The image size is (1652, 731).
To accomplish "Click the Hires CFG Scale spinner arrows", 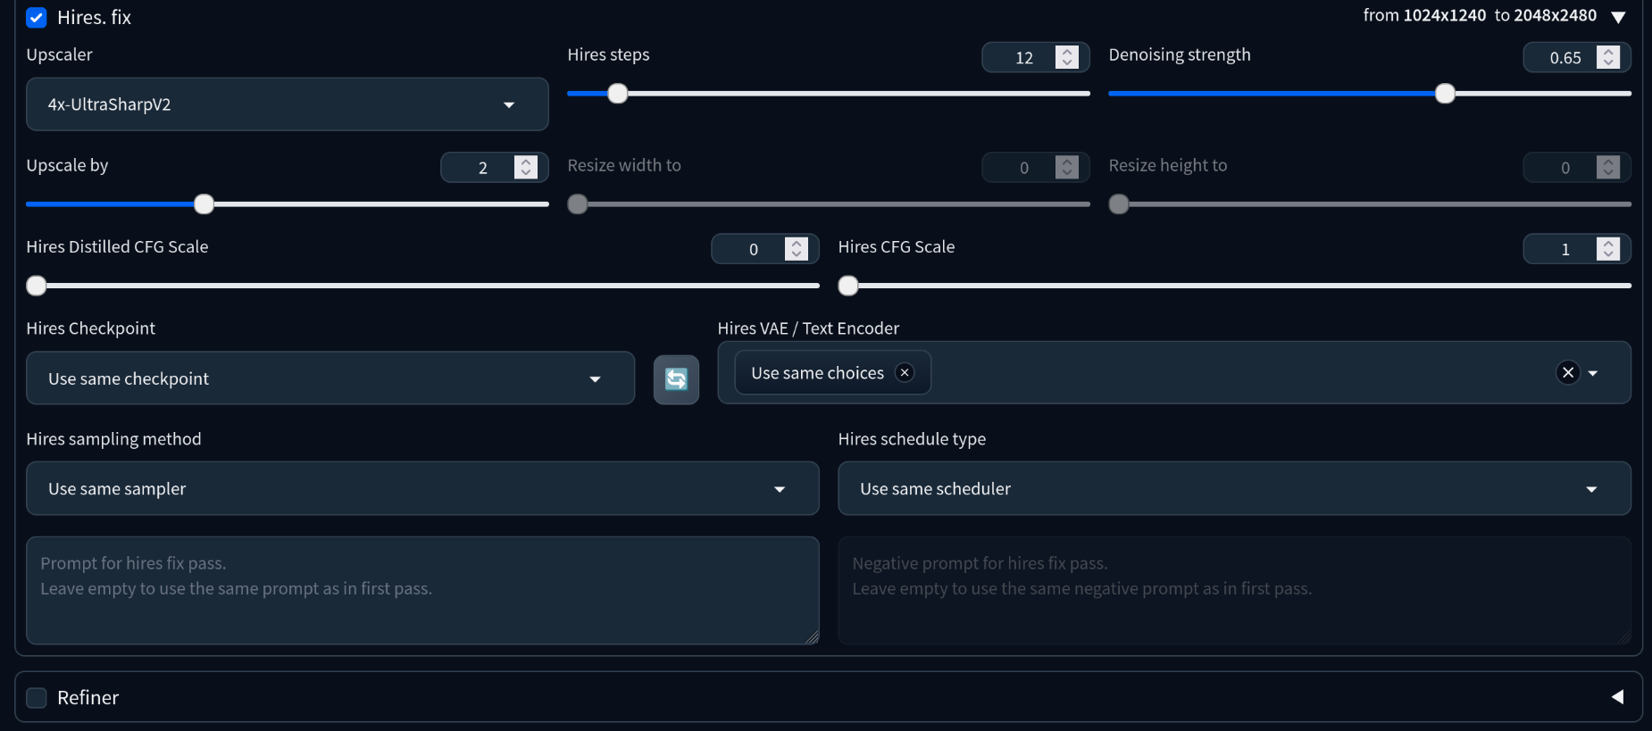I will (1608, 248).
